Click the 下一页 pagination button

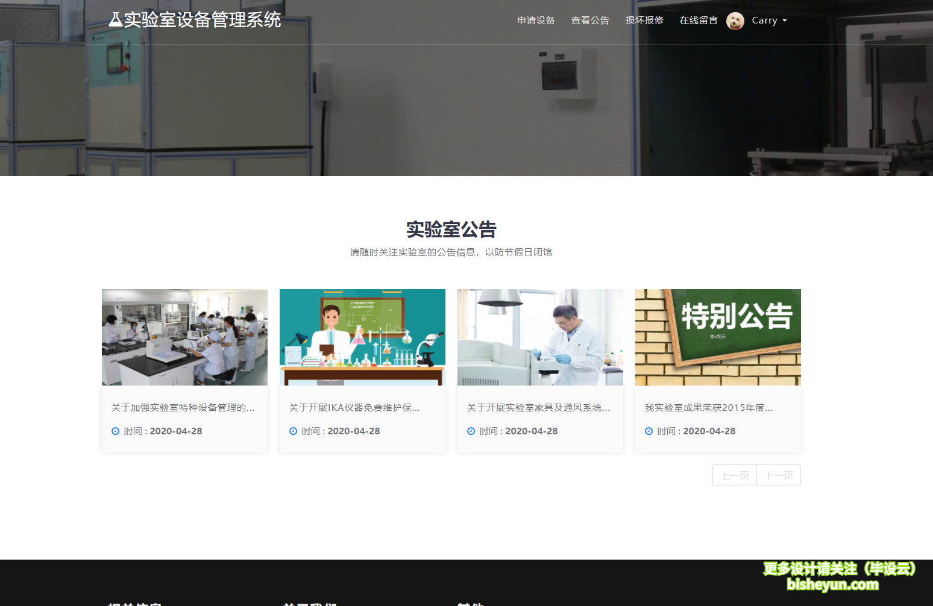[778, 475]
